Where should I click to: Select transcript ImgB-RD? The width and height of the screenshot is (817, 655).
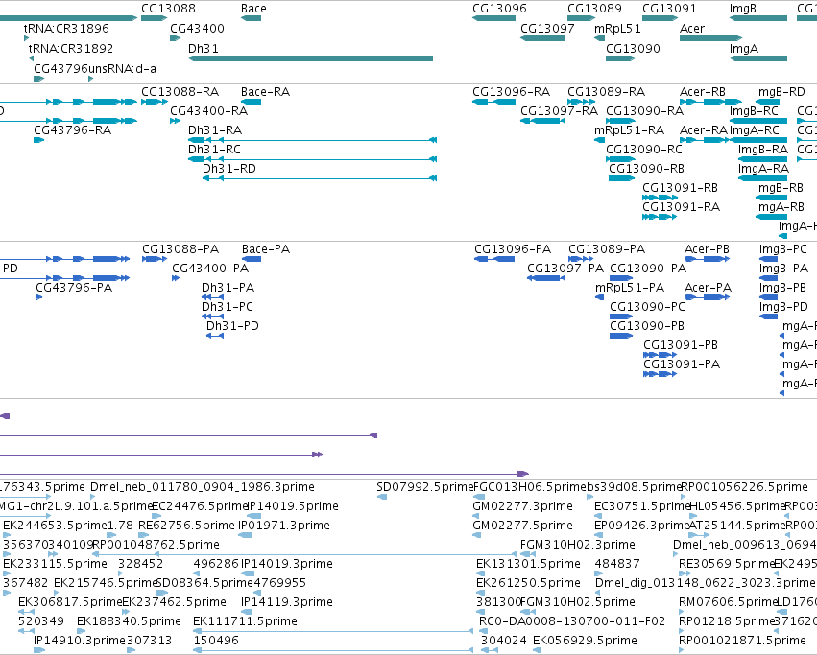781,92
